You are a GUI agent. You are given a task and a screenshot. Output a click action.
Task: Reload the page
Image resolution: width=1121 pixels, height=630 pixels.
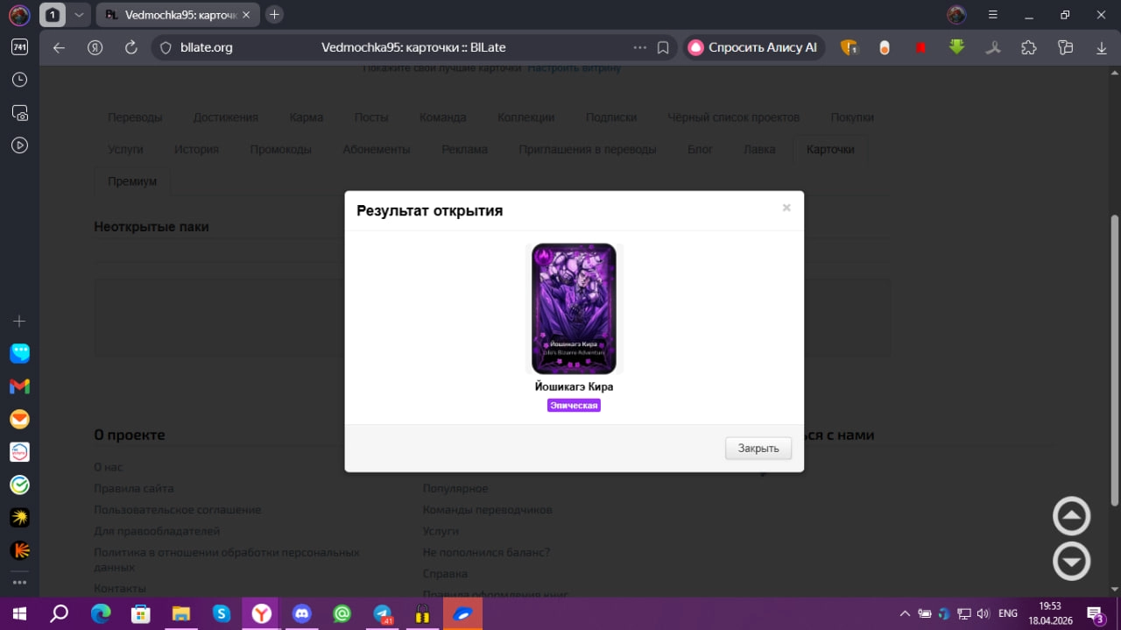(131, 47)
